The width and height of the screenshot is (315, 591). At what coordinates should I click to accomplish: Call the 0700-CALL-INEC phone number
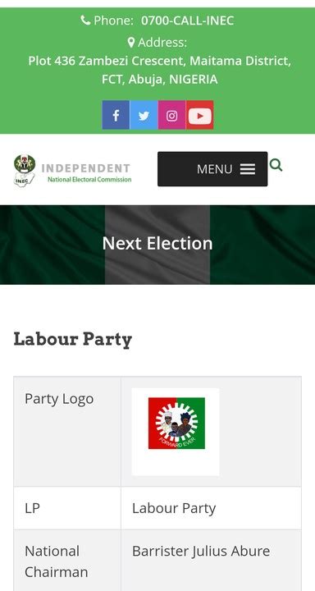(x=187, y=21)
